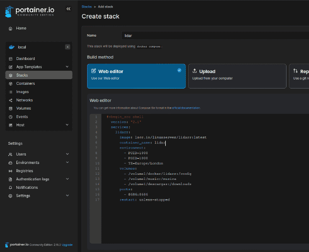The image size is (309, 252).
Task: Click the Stacks breadcrumb link
Action: (87, 7)
